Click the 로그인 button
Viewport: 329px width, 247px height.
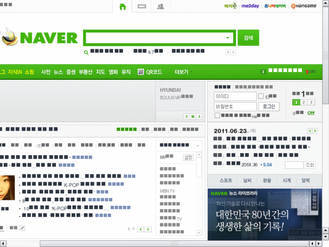(269, 107)
